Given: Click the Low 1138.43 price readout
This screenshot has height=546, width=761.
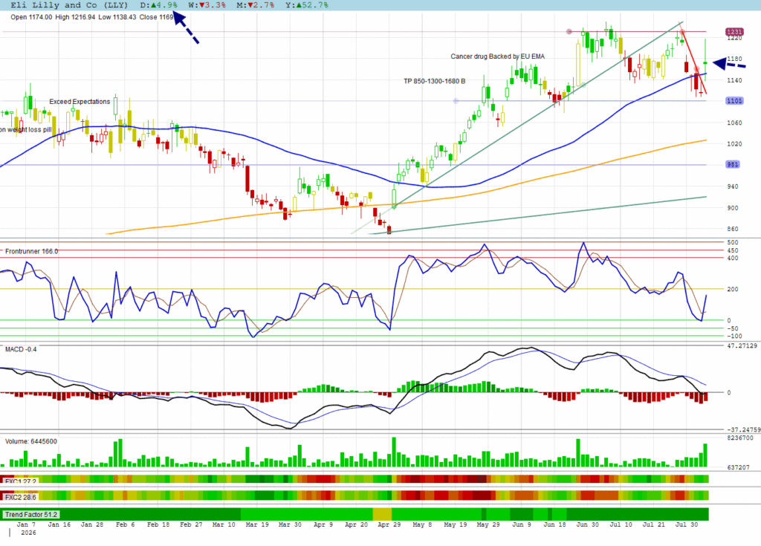Looking at the screenshot, I should click(117, 17).
